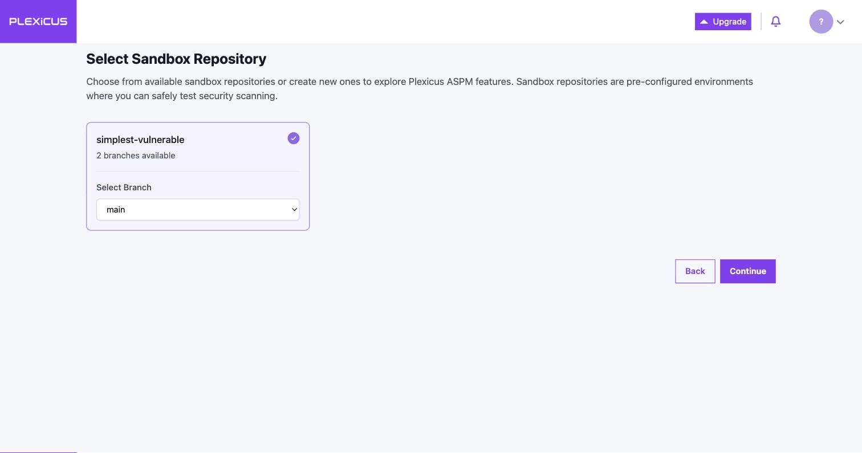Click the 'Select Branch' label

(x=124, y=187)
